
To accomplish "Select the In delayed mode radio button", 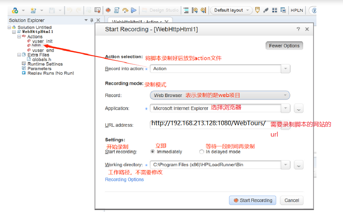I will 201,152.
